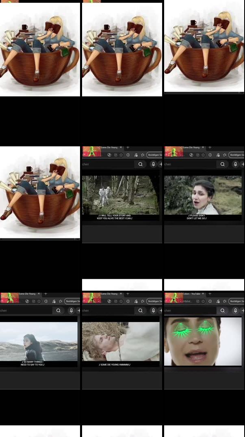Click "Some Die Young" tab in "SO MANY THINGS" frame
Image resolution: width=245 pixels, height=437 pixels.
(27, 294)
